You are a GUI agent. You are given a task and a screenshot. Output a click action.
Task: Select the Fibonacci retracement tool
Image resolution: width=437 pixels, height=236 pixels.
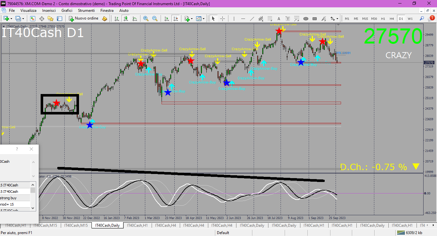click(x=270, y=19)
